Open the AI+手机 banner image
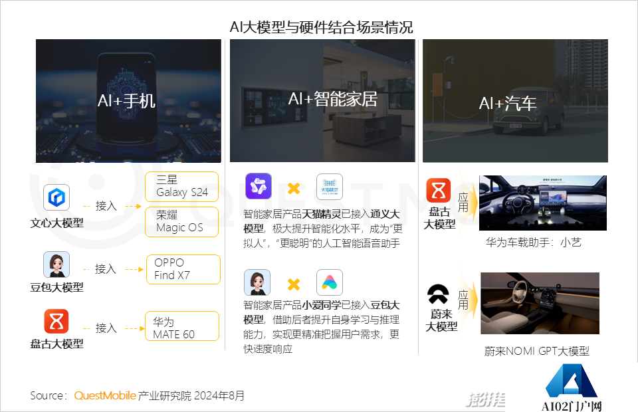This screenshot has height=412, width=638. [x=128, y=101]
